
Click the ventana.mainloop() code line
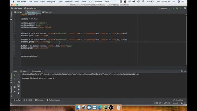coord(30,56)
